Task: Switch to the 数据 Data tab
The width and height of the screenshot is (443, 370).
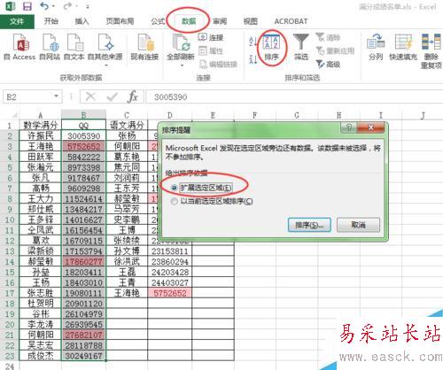Action: (189, 21)
